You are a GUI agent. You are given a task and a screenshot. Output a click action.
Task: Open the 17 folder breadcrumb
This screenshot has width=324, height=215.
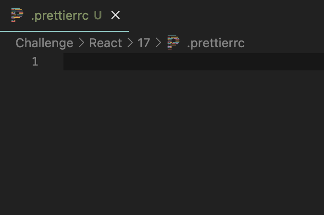coord(144,43)
